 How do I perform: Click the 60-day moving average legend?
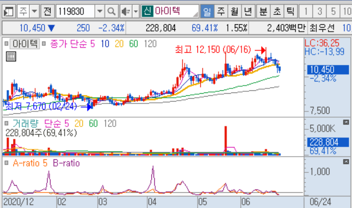pos(133,44)
